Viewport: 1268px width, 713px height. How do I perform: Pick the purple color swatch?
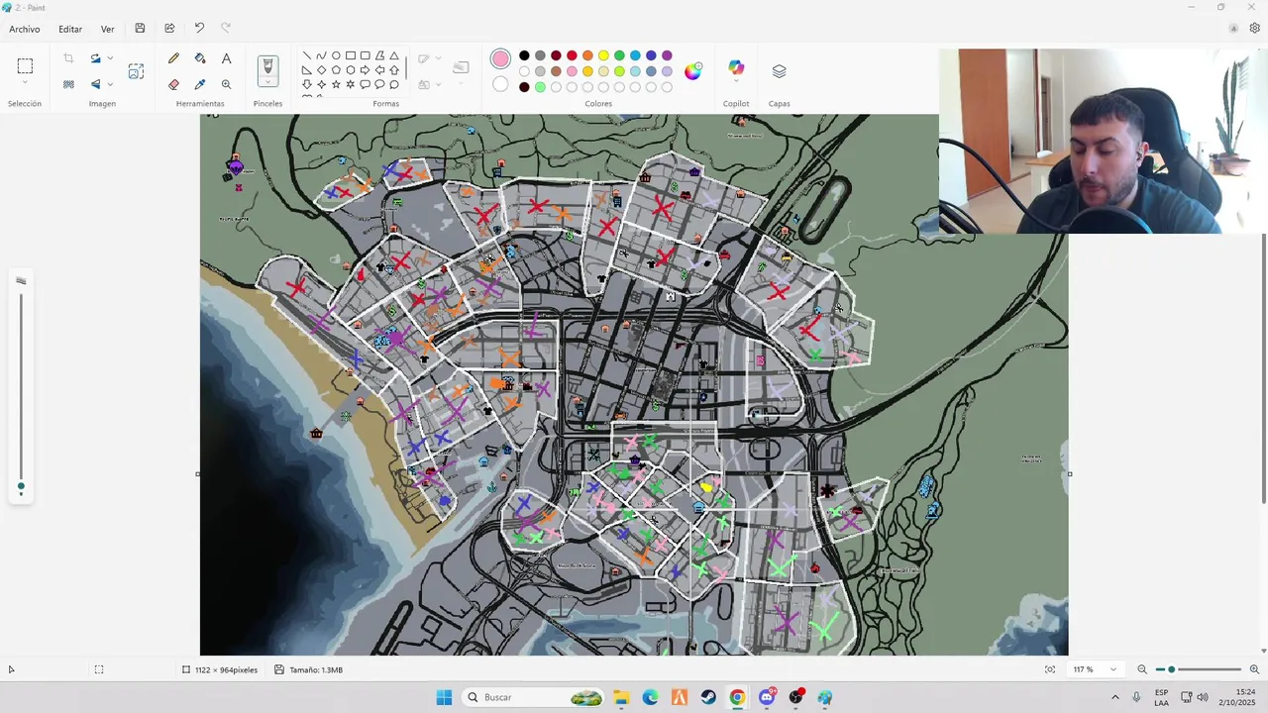pos(667,55)
